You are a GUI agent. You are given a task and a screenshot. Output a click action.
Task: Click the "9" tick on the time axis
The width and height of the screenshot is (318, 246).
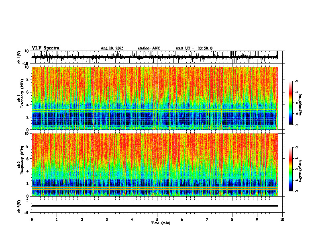(257, 219)
